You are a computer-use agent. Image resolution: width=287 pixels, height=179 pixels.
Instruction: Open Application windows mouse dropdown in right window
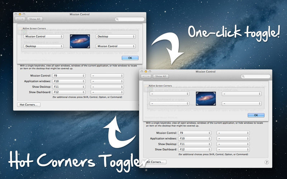click(x=233, y=139)
